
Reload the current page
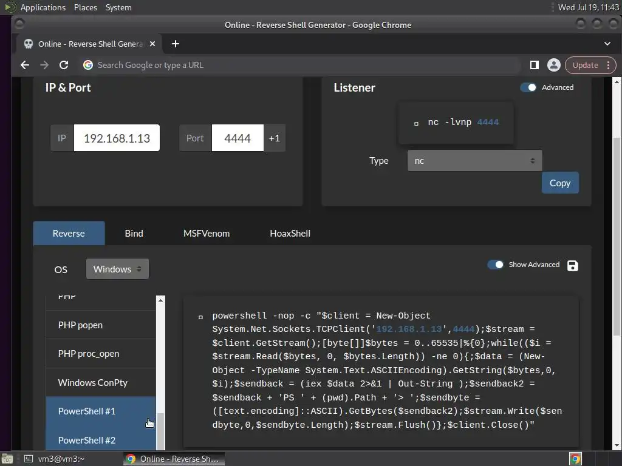coord(63,65)
